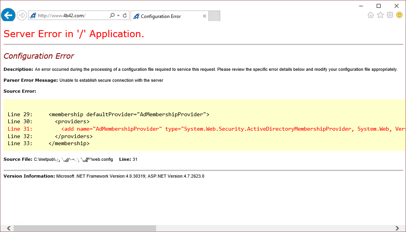This screenshot has width=406, height=232.
Task: Open Favorites star icon
Action: click(x=380, y=15)
